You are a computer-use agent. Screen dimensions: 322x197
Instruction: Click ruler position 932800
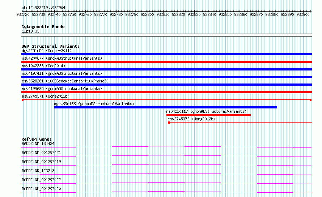coord(148,14)
